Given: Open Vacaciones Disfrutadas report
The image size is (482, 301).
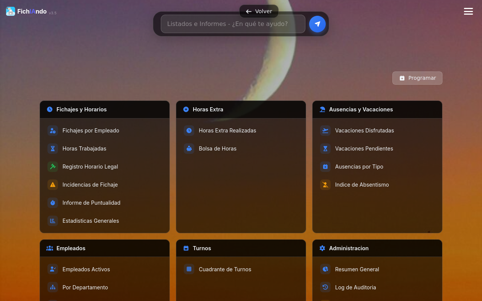Looking at the screenshot, I should tap(377, 131).
